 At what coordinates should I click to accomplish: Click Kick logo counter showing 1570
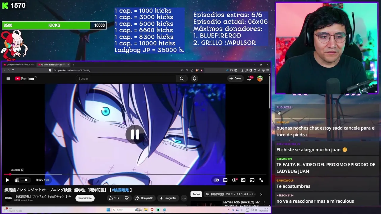[x=14, y=6]
